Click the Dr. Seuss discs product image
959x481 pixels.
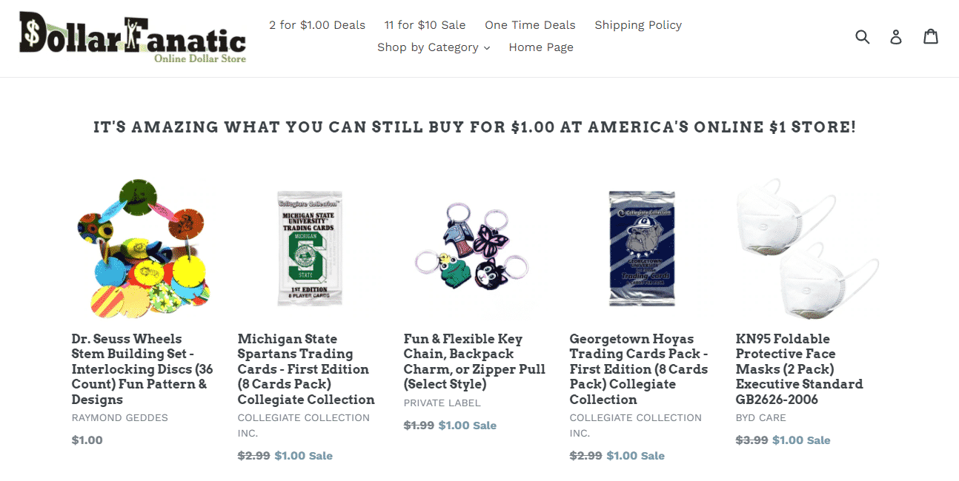[142, 249]
